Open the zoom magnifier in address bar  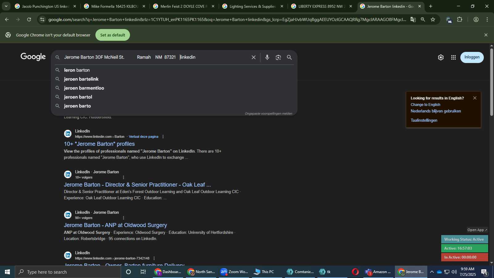(x=423, y=19)
